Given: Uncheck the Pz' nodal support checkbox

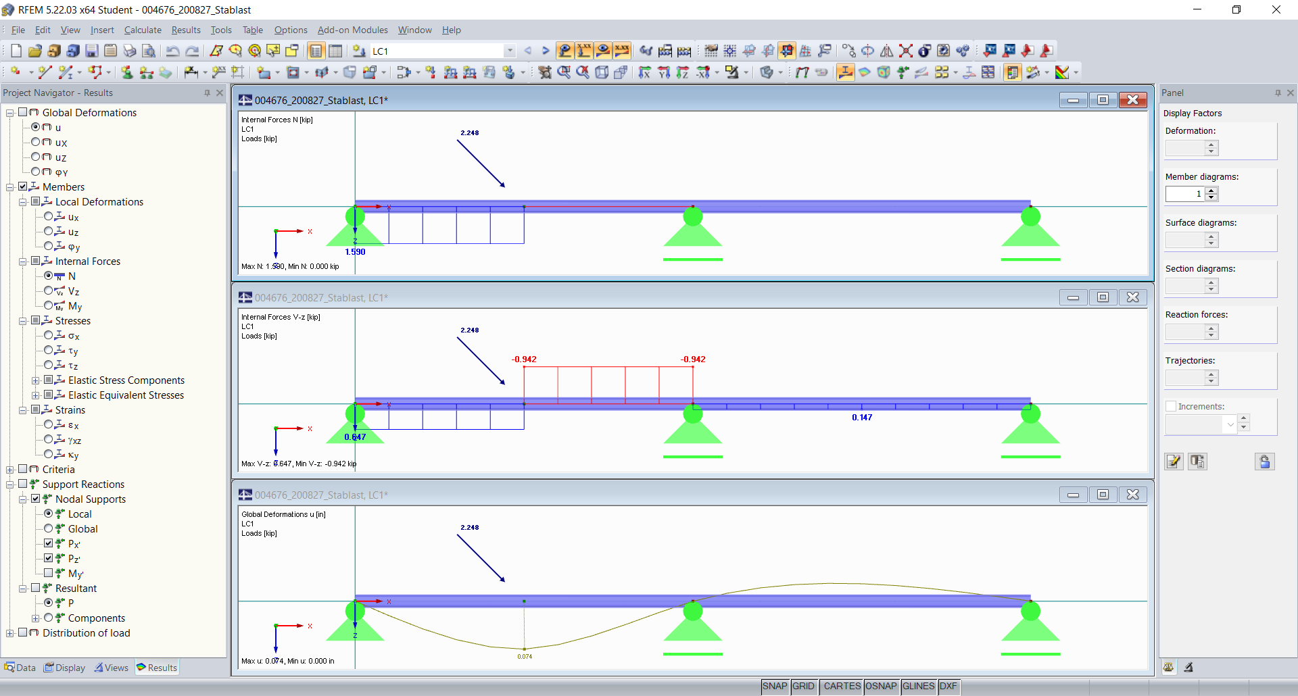Looking at the screenshot, I should (x=49, y=558).
